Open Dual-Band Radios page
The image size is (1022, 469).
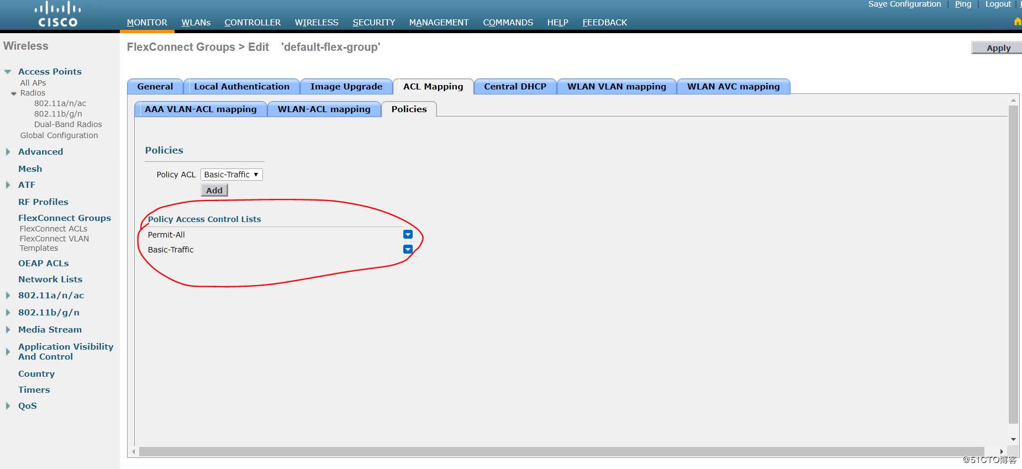click(x=68, y=124)
